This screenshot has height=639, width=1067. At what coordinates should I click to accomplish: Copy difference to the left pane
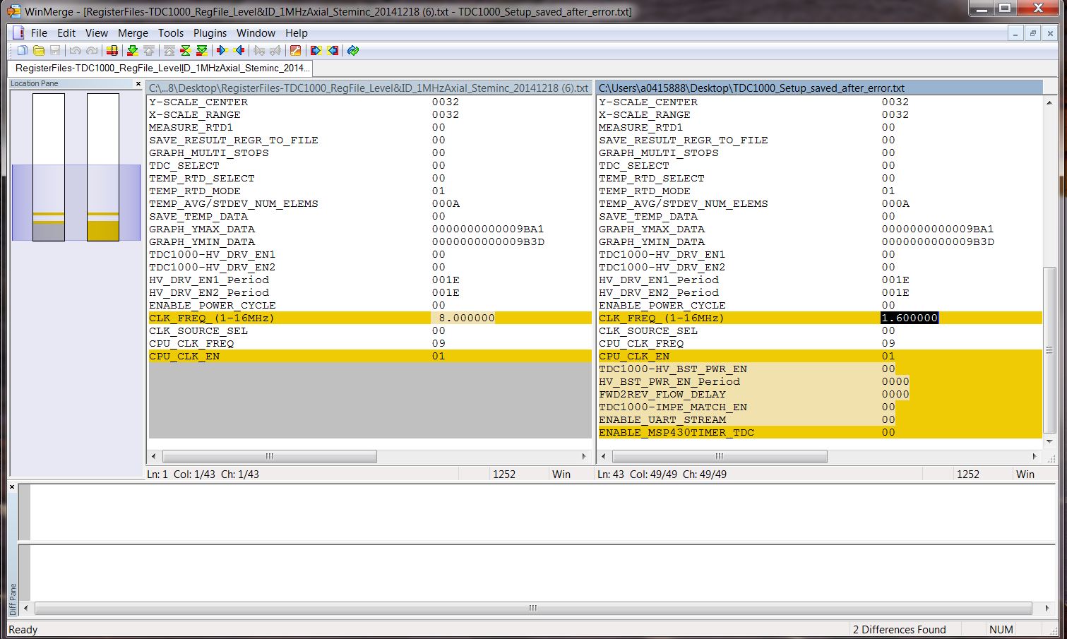tap(239, 50)
